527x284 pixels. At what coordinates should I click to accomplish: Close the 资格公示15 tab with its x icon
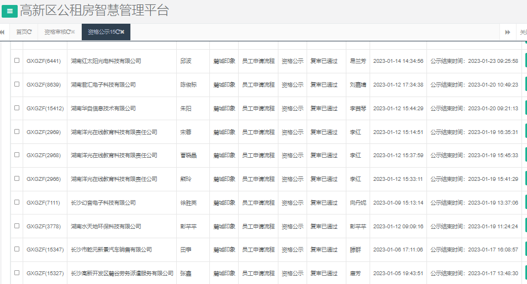click(x=122, y=32)
